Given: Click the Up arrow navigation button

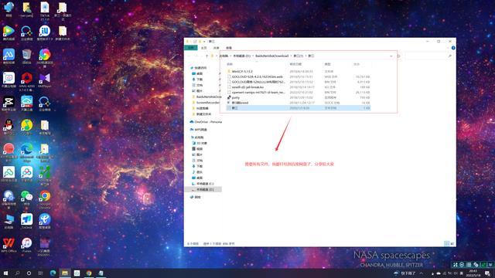Looking at the screenshot, I should coord(207,56).
